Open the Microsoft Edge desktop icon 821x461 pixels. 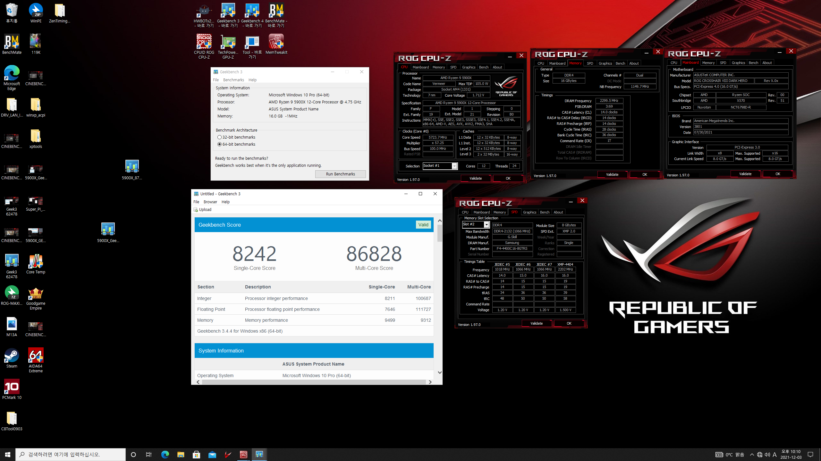[x=12, y=78]
